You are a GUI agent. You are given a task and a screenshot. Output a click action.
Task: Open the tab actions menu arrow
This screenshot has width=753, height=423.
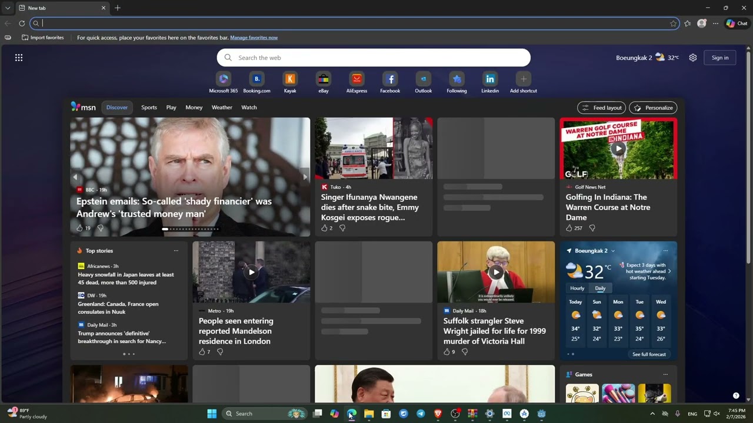point(8,8)
